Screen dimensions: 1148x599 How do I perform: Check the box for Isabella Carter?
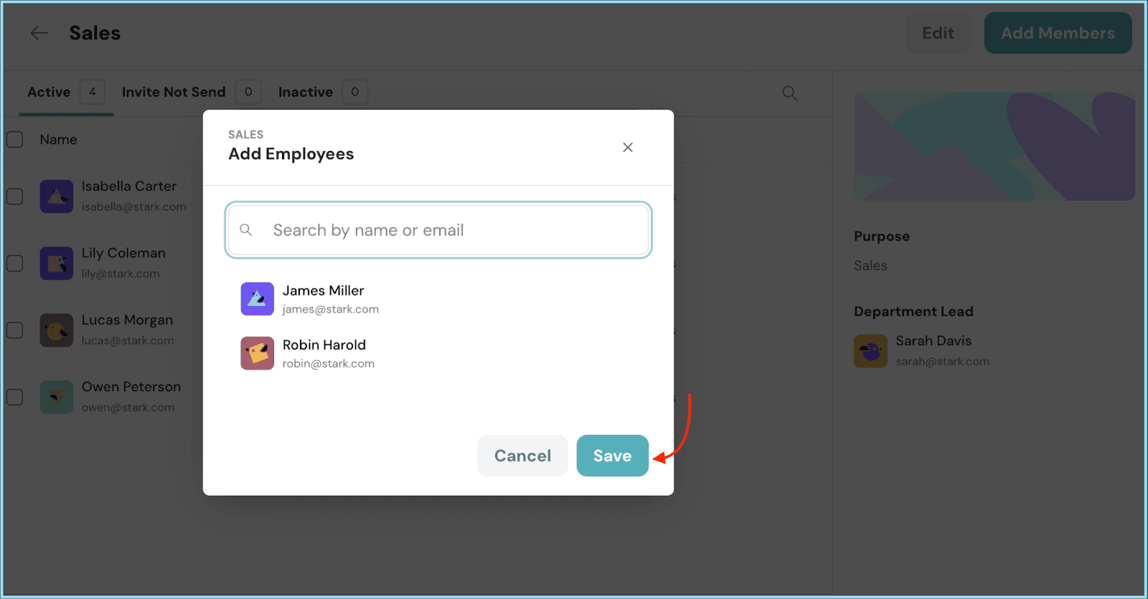[15, 196]
